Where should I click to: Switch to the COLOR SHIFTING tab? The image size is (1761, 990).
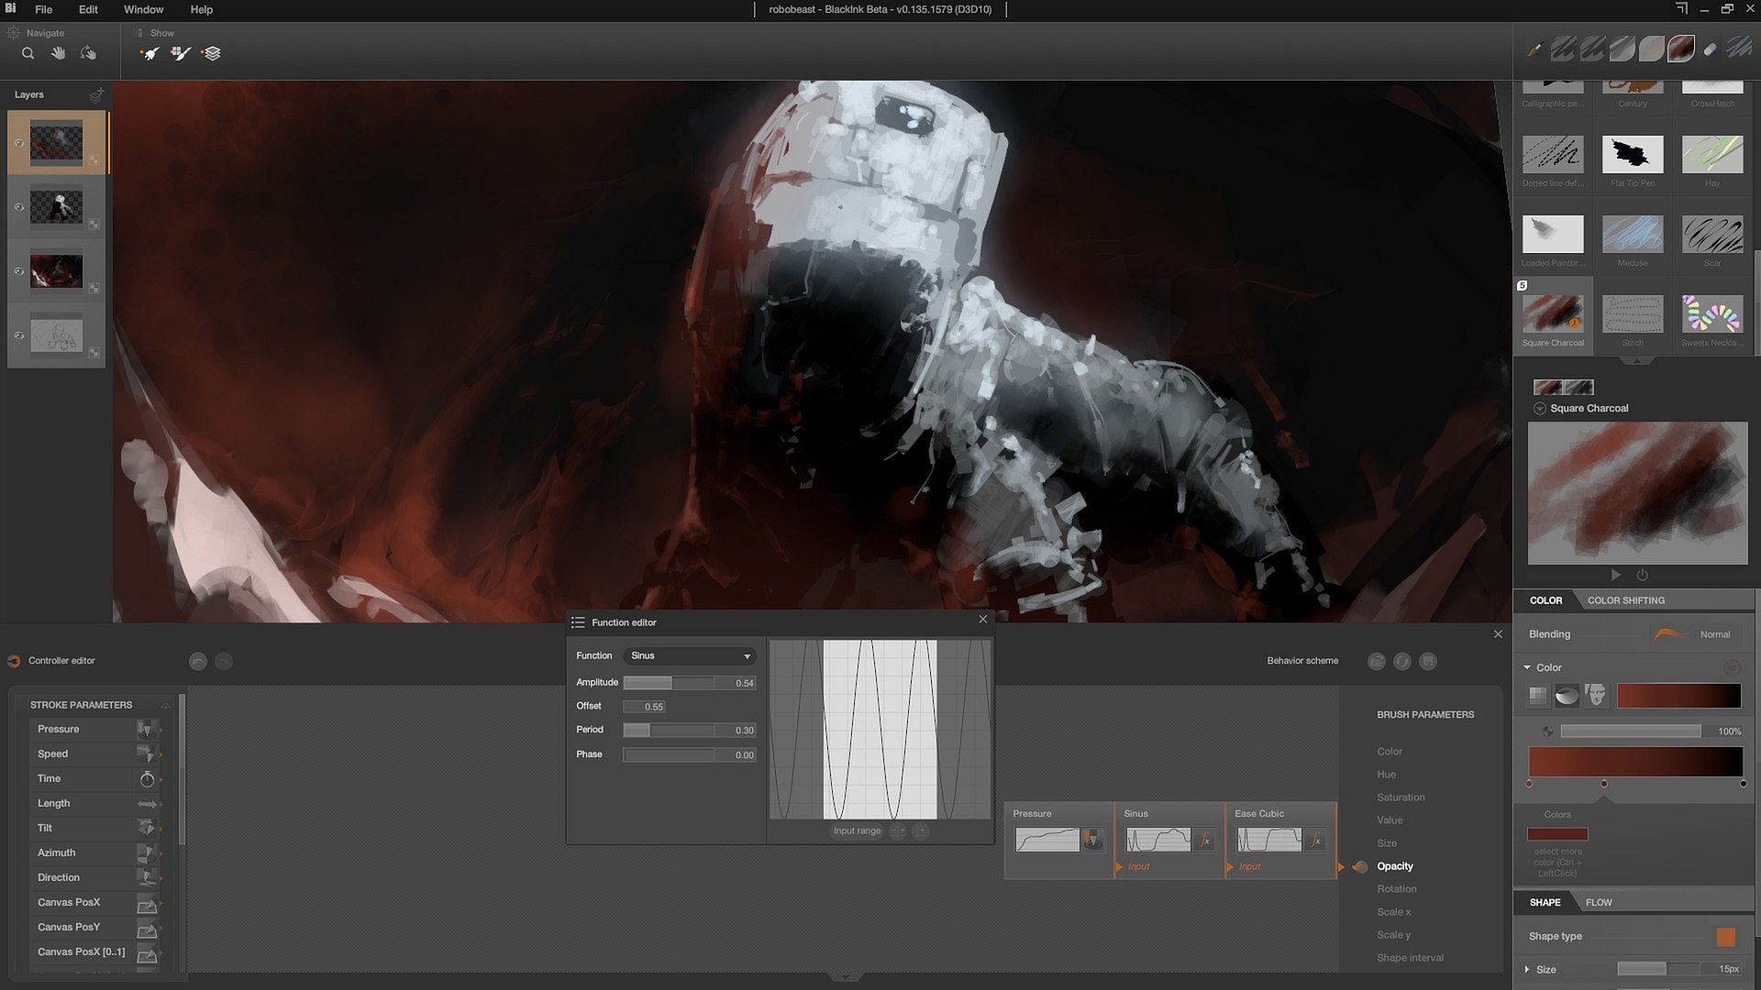click(1625, 600)
